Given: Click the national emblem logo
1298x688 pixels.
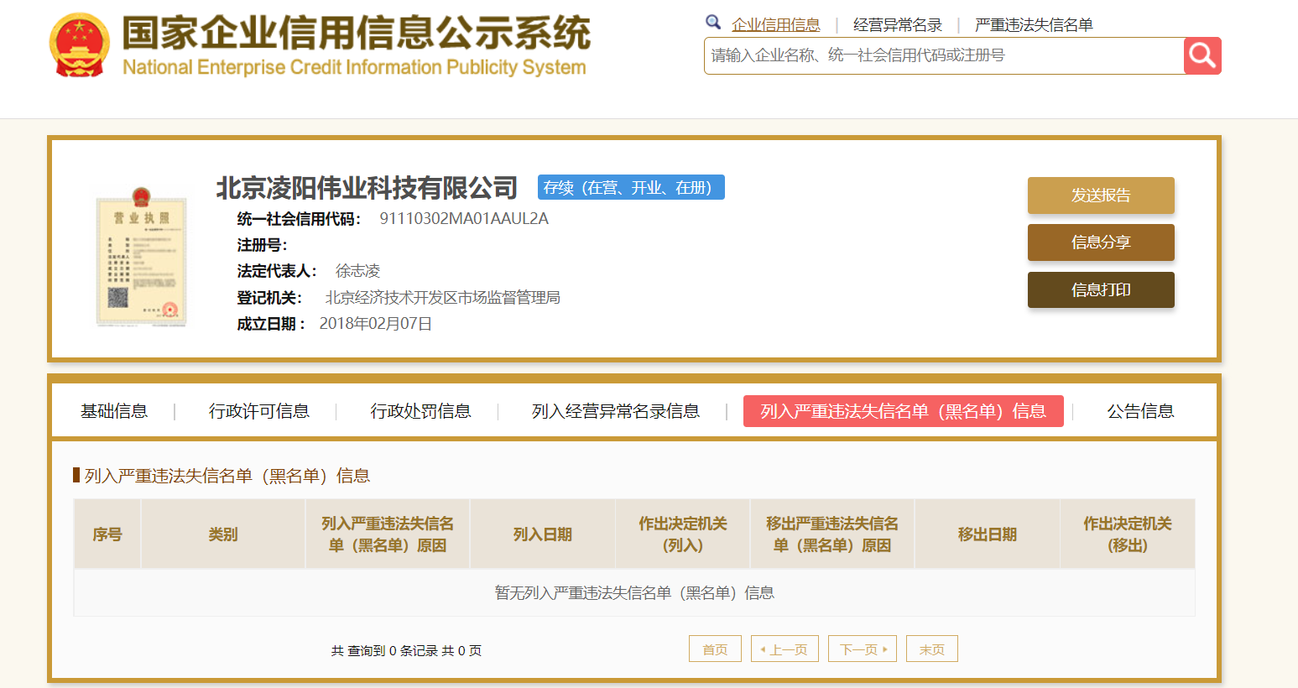Looking at the screenshot, I should coord(80,45).
